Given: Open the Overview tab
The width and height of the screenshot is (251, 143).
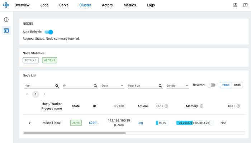Looking at the screenshot, I should pos(22,5).
